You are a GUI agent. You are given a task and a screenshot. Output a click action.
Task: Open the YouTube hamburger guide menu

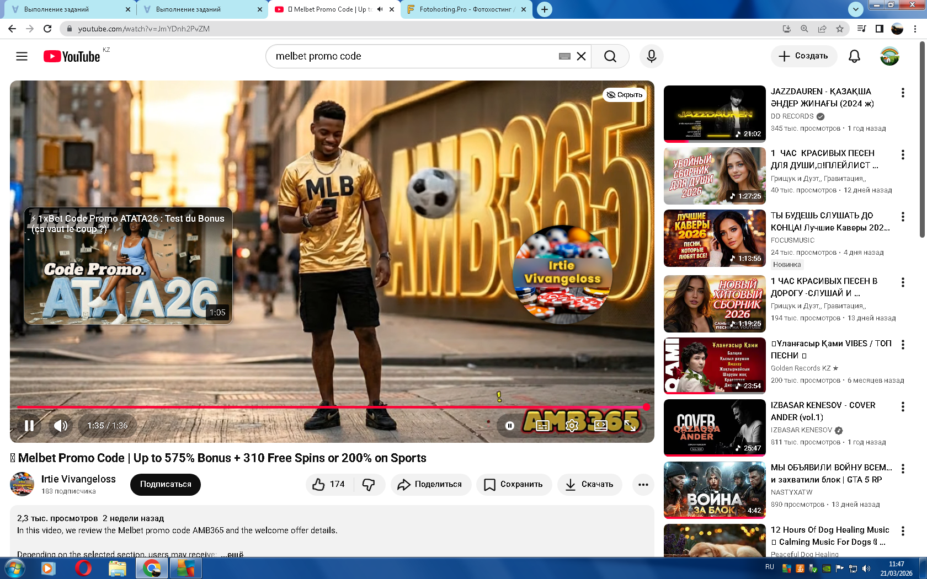pyautogui.click(x=22, y=56)
